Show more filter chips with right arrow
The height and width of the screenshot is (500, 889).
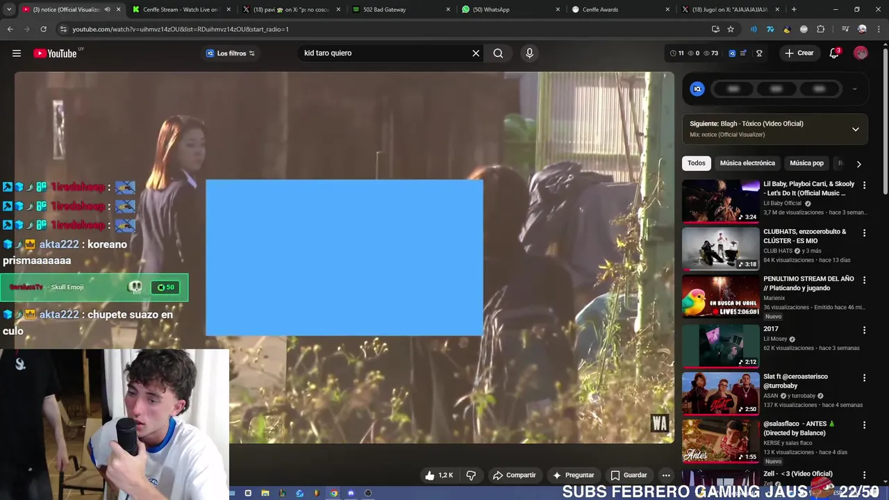858,164
